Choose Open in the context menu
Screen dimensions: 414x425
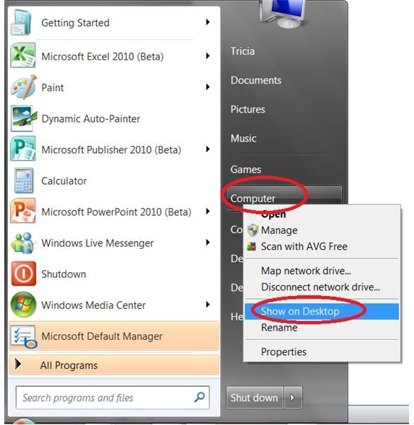322,215
